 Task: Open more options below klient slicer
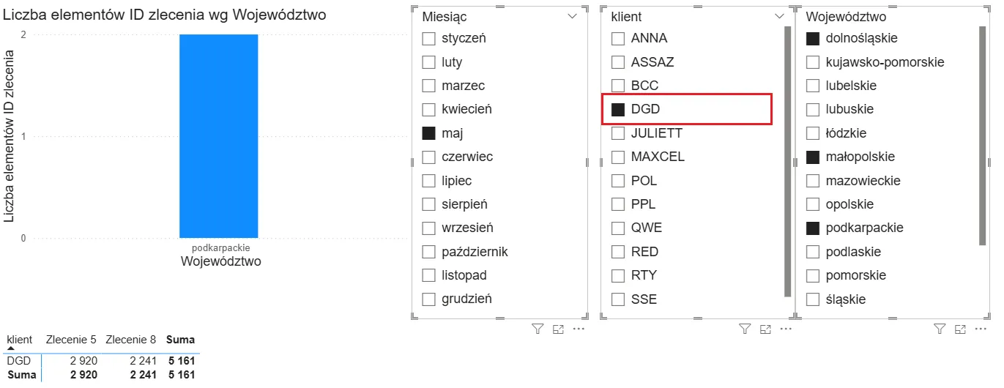[x=786, y=329]
